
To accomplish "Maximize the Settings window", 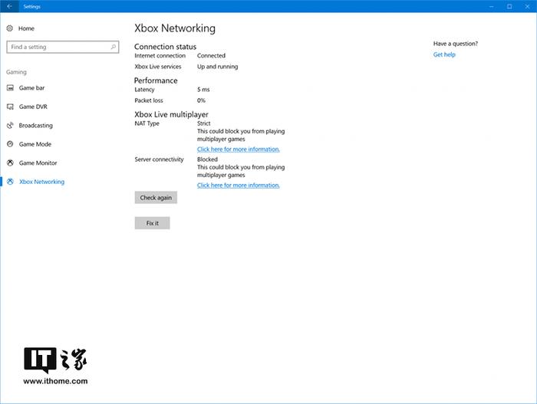I will pyautogui.click(x=509, y=6).
